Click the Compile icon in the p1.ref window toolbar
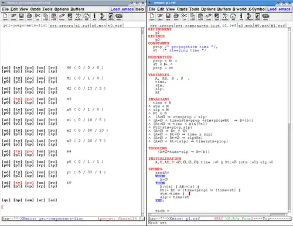 point(249,16)
